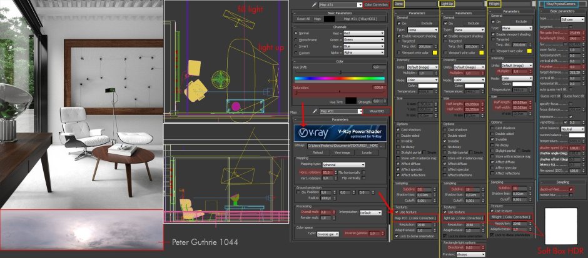Click the Dome texture Map #31 (Color Correction) button
The image size is (588, 258).
[x=415, y=218]
